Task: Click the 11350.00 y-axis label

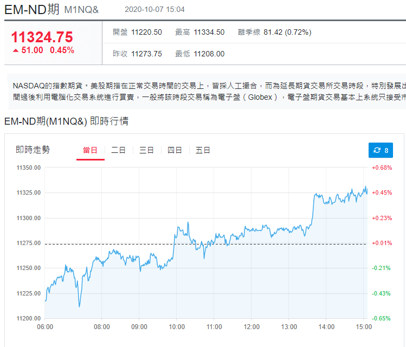Action: pyautogui.click(x=29, y=168)
